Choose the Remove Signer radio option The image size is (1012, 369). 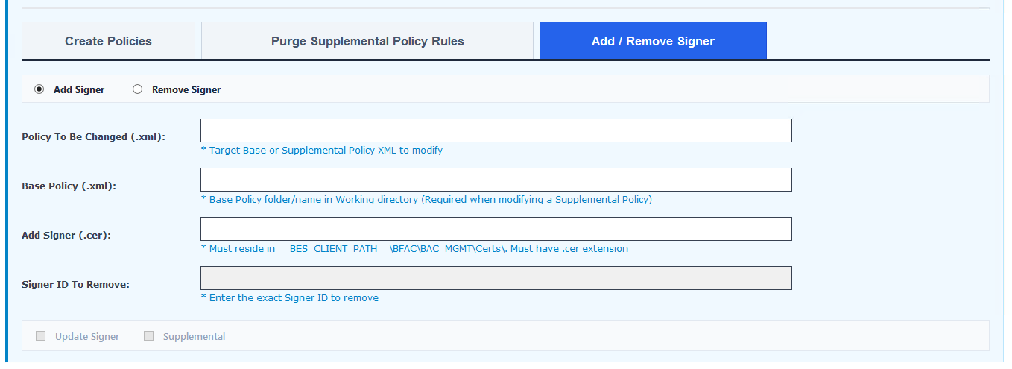click(x=137, y=89)
